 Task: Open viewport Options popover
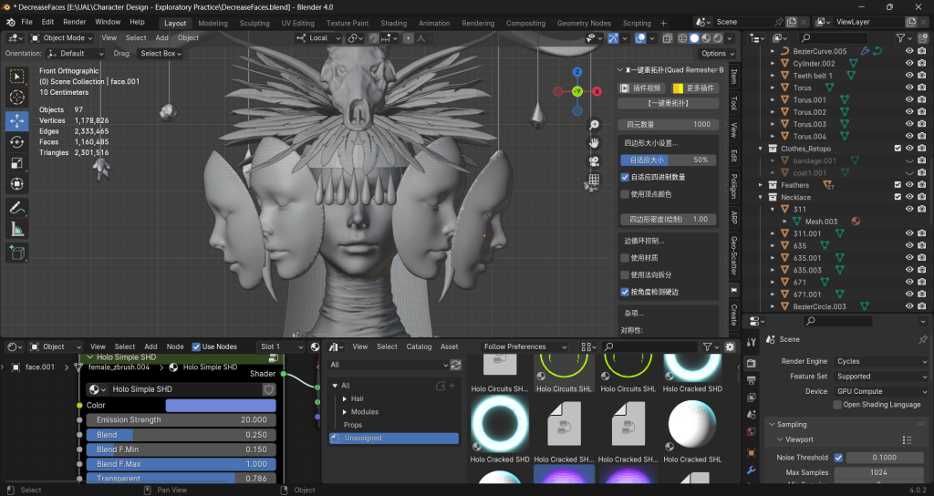coord(717,54)
